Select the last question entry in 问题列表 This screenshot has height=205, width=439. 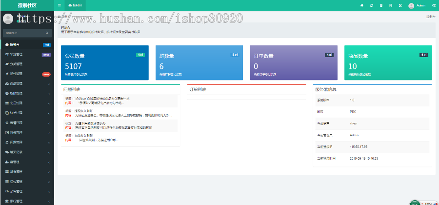(120, 138)
